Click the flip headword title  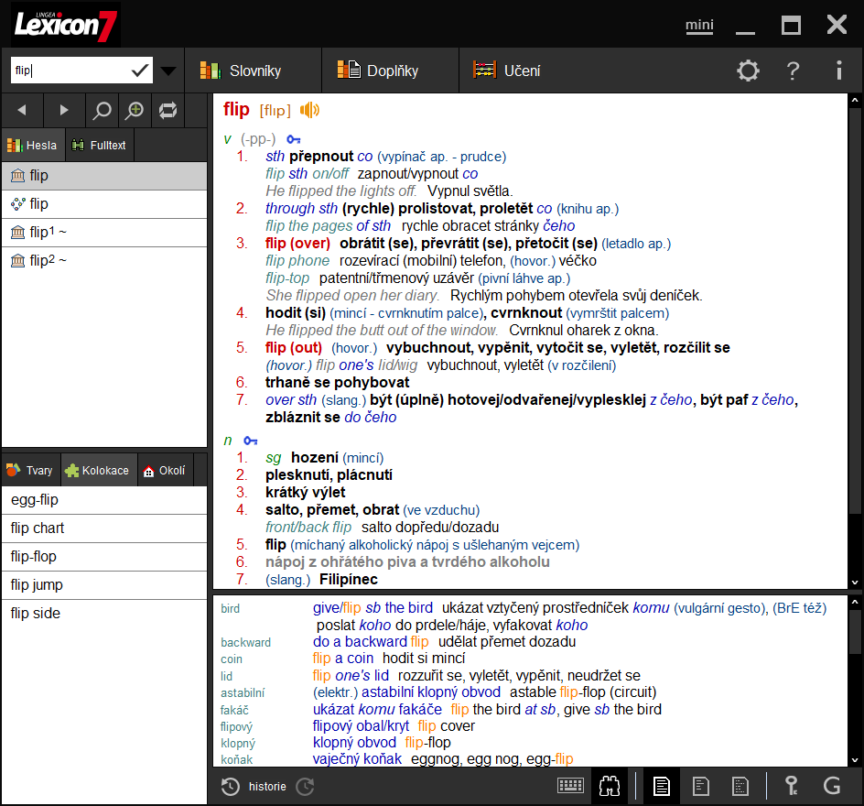(236, 110)
